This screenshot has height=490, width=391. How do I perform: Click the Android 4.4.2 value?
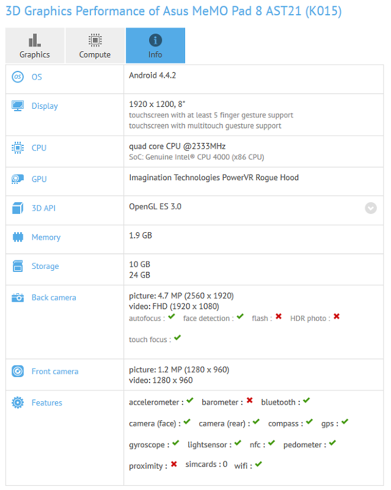pyautogui.click(x=153, y=75)
